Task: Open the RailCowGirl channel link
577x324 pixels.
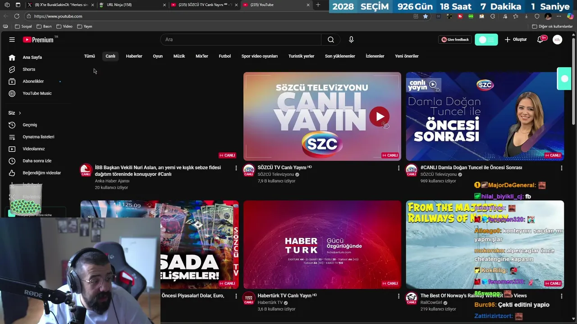Action: [431, 303]
